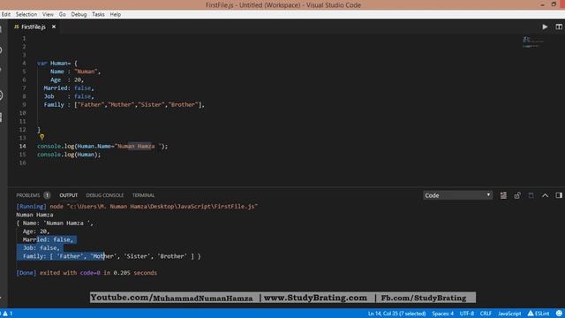Click line number 14 in gutter
565x318 pixels.
pyautogui.click(x=22, y=146)
